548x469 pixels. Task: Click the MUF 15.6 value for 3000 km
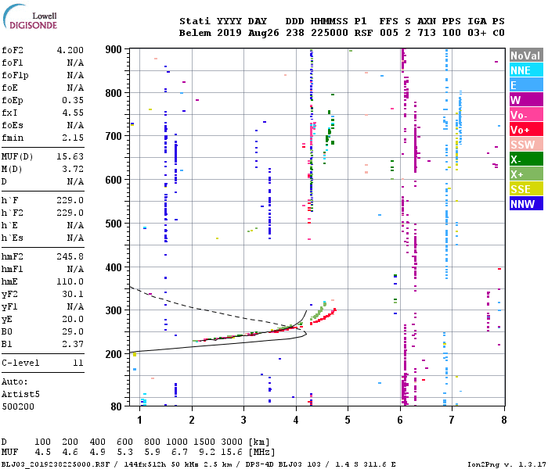click(x=232, y=453)
